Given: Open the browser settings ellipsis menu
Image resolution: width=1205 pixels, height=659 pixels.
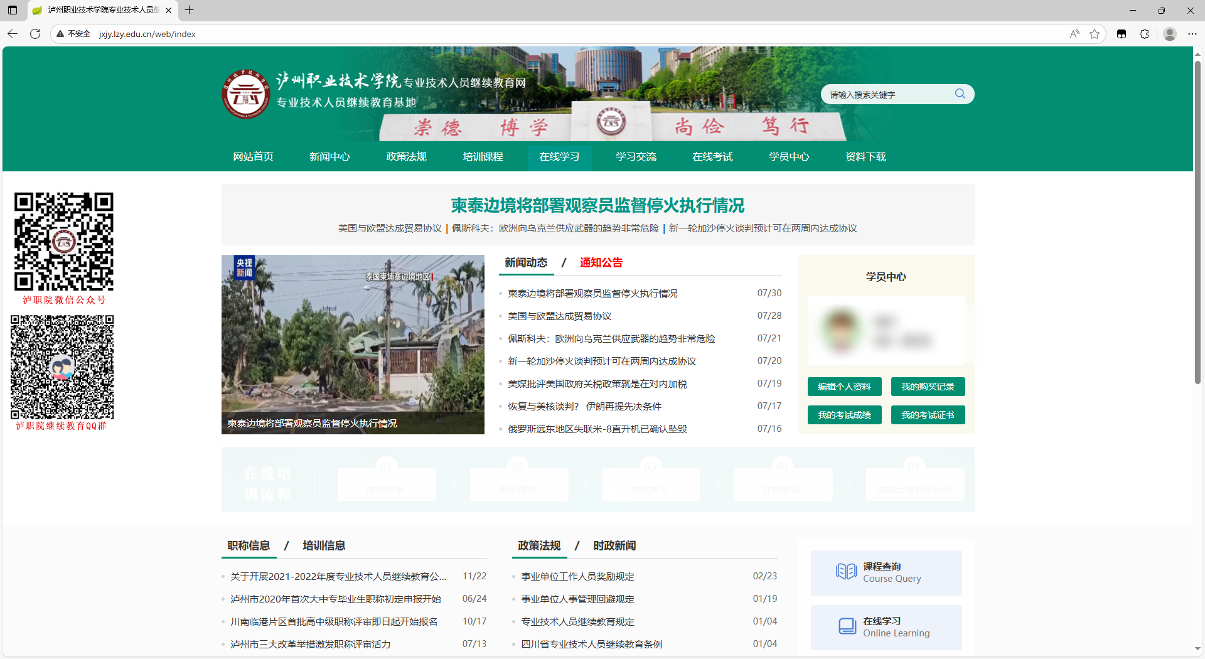Looking at the screenshot, I should click(1192, 34).
